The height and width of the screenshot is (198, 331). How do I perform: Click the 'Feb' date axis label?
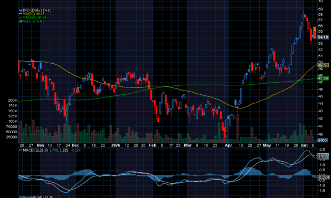153,145
